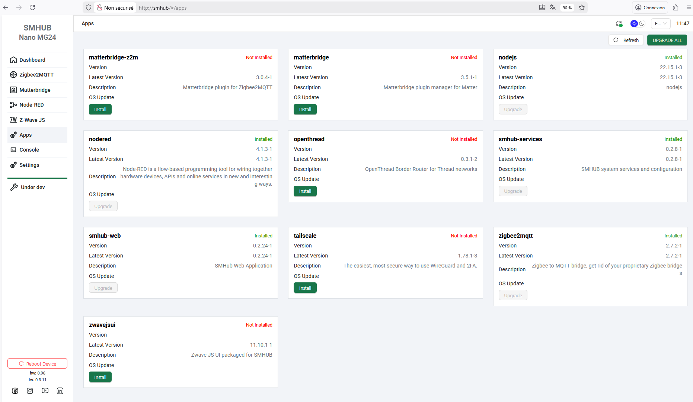Click the 11:47 clock in the header

coord(683,23)
